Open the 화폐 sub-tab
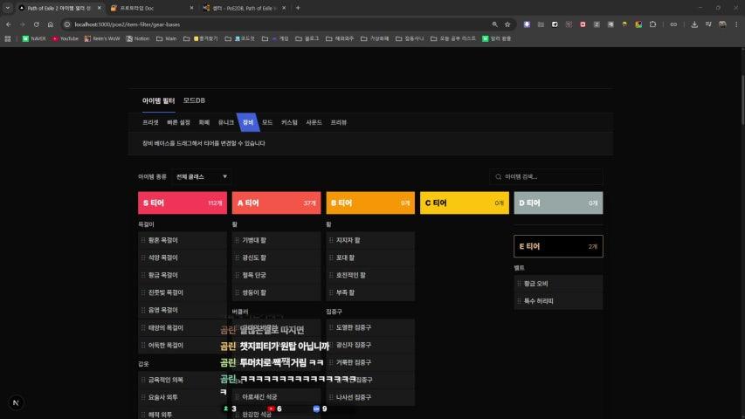 [203, 122]
